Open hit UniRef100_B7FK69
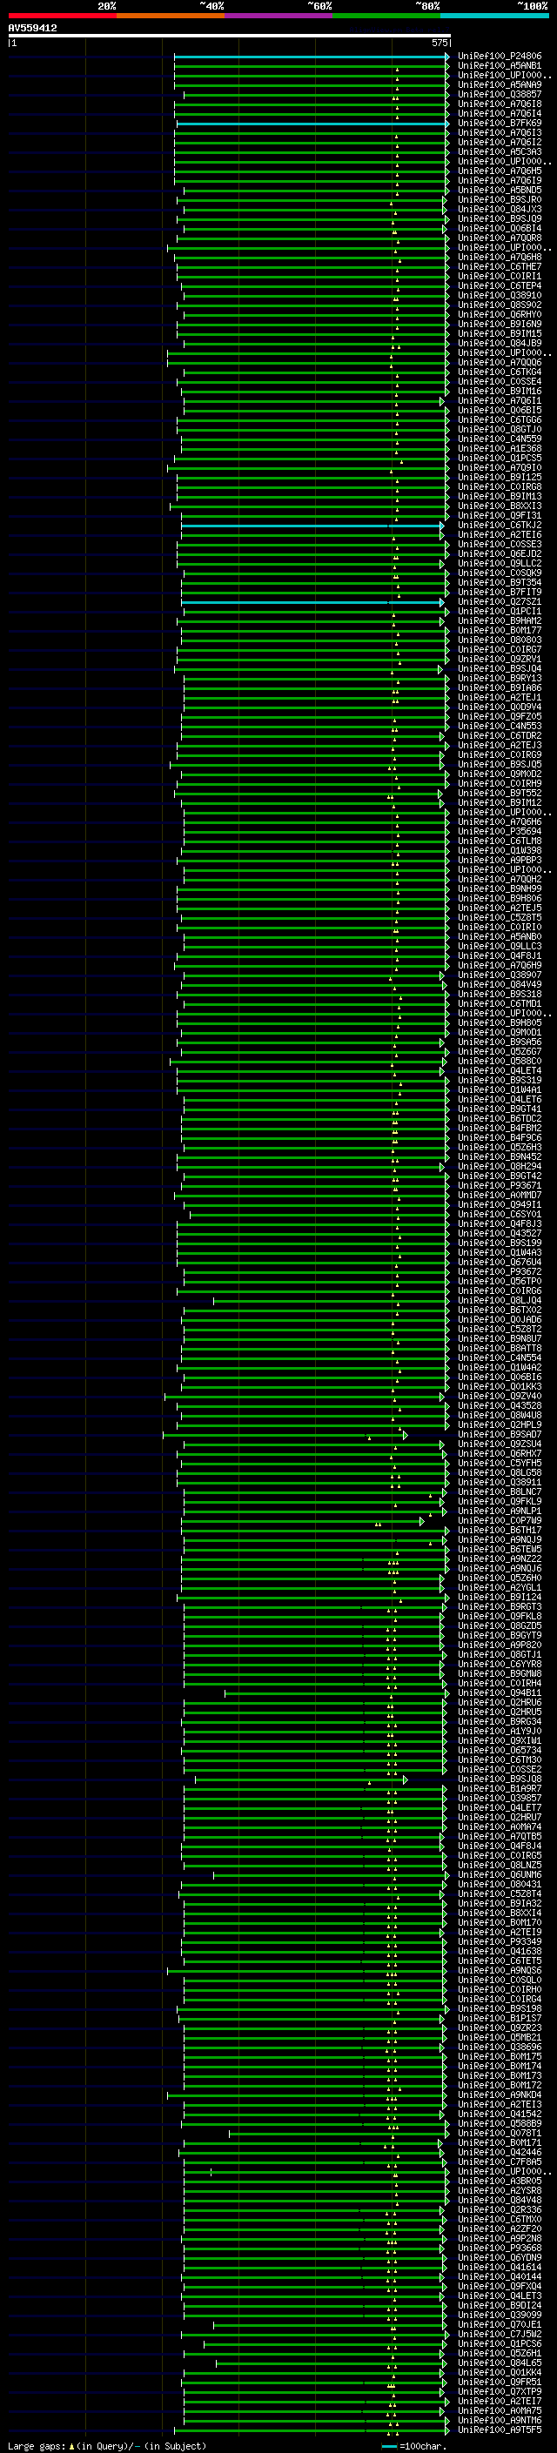 [500, 124]
